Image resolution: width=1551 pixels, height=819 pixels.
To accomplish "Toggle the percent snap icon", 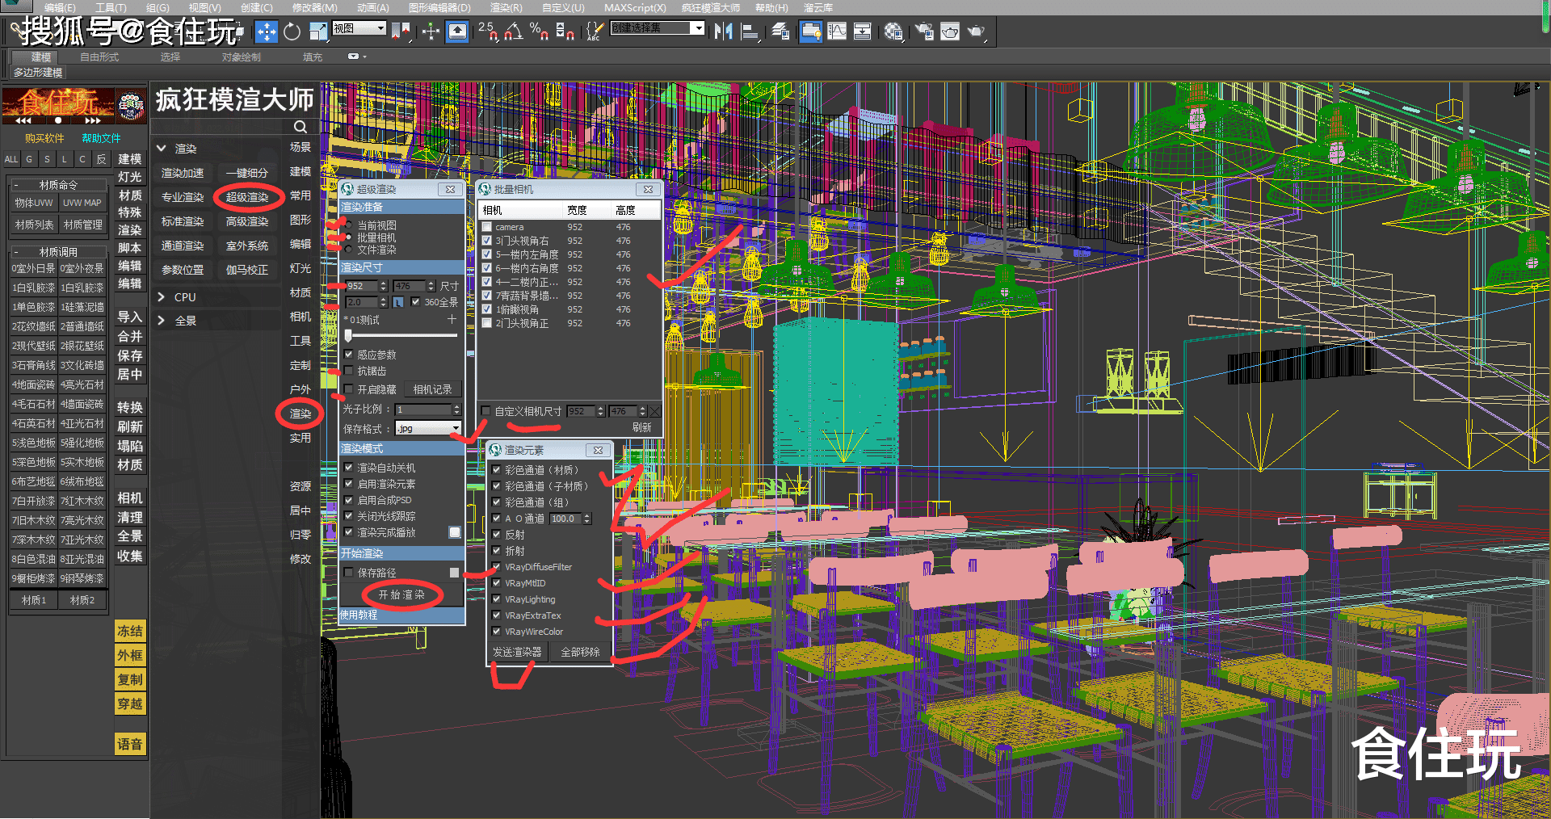I will click(539, 31).
